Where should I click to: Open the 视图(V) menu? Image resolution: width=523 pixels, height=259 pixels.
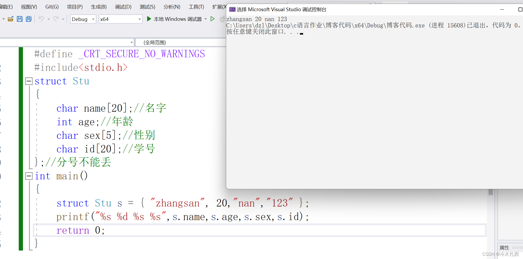(x=29, y=7)
